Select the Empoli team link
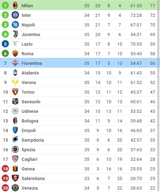Viewport: 160px width, 192px height. tap(29, 130)
